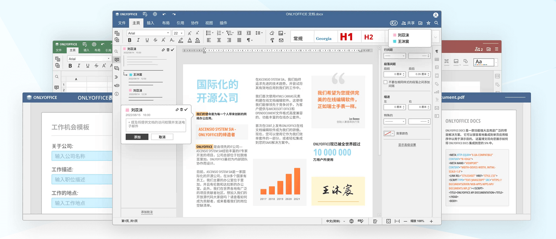Mark the 2022/08/15 comment as resolved

pyautogui.click(x=186, y=110)
